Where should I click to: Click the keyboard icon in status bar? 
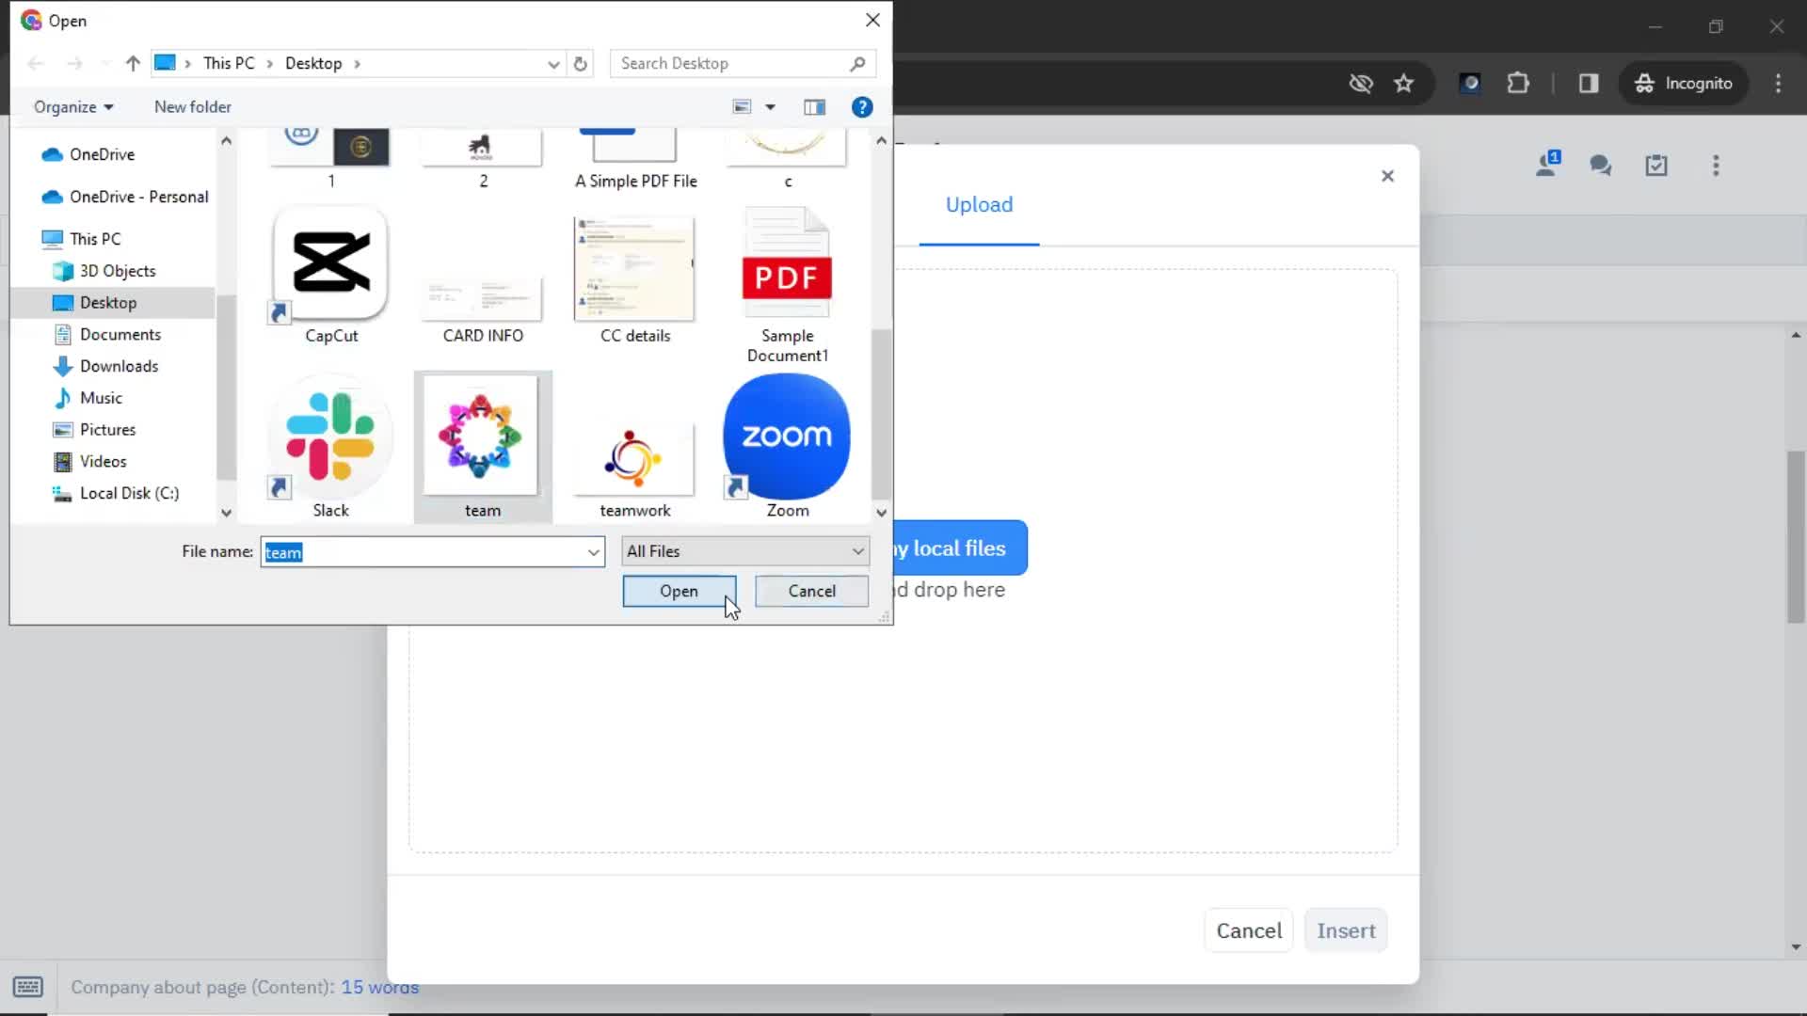point(27,987)
